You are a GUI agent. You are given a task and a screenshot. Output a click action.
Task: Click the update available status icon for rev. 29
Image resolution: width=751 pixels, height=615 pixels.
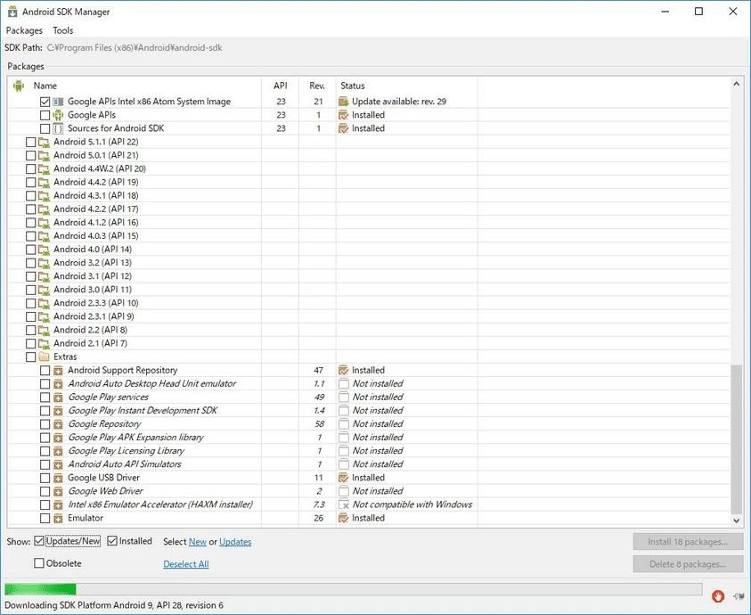pyautogui.click(x=343, y=101)
